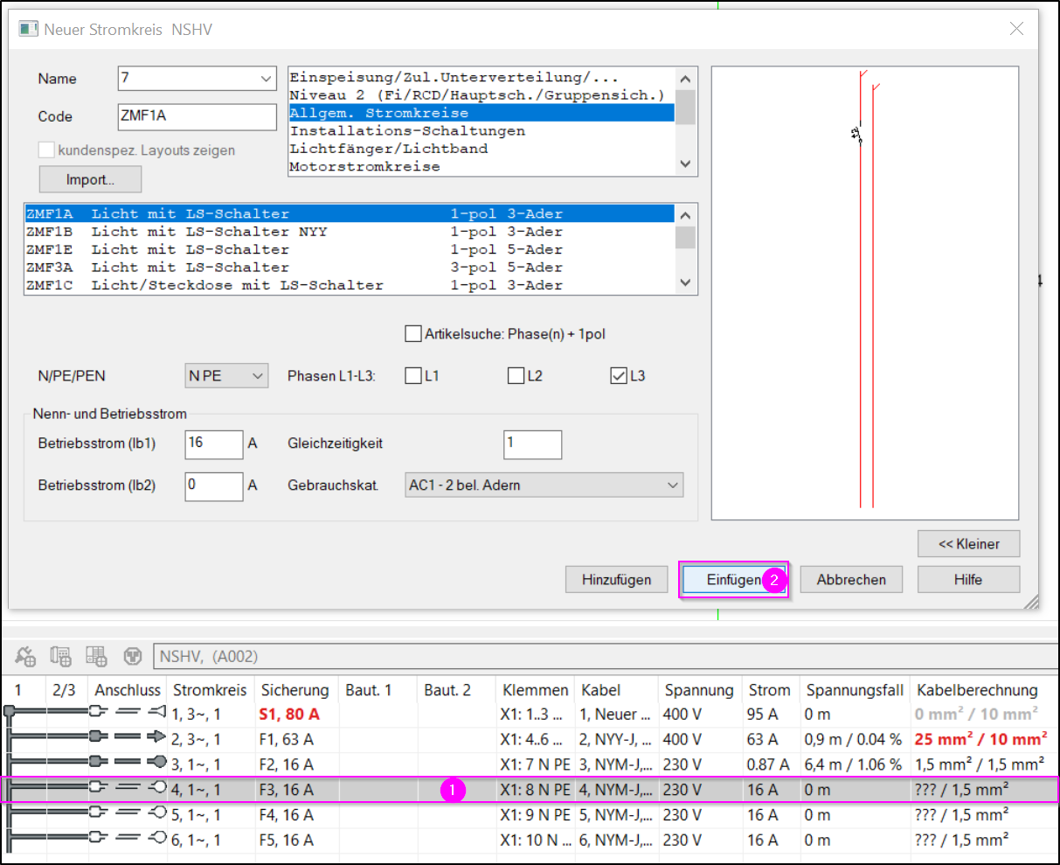This screenshot has width=1060, height=865.
Task: Select Motorstromkreise category
Action: point(482,166)
